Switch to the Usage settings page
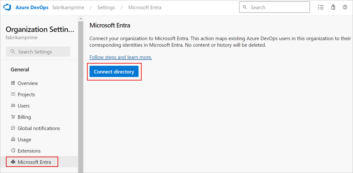The height and width of the screenshot is (173, 353). (24, 139)
